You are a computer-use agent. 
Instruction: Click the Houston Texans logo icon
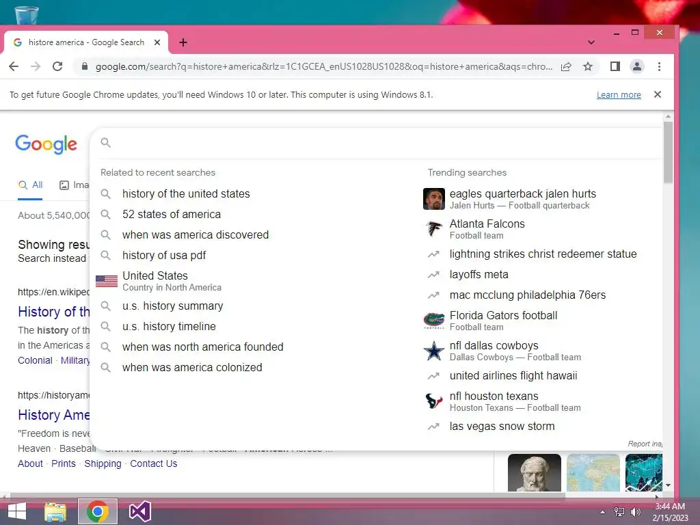tap(434, 401)
